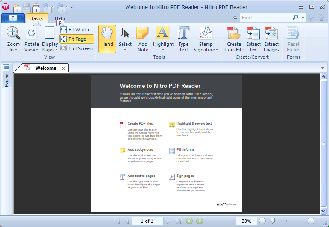Go to last page button
Image resolution: width=329 pixels, height=227 pixels.
179,221
